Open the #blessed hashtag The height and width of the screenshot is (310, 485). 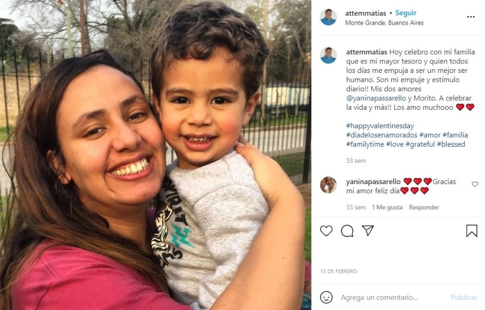[451, 144]
